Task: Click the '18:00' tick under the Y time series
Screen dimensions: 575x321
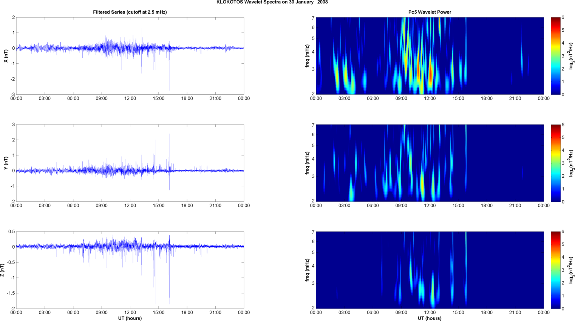Action: point(187,206)
